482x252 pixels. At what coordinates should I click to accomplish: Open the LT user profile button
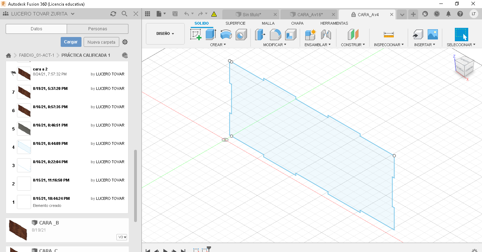coord(474,14)
